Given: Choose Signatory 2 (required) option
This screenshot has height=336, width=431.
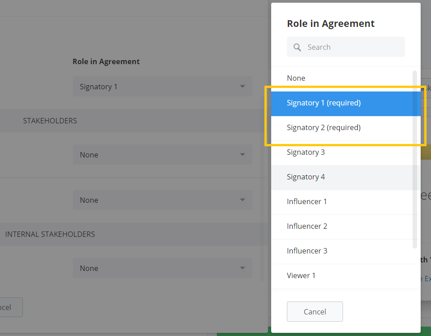Looking at the screenshot, I should pos(346,128).
